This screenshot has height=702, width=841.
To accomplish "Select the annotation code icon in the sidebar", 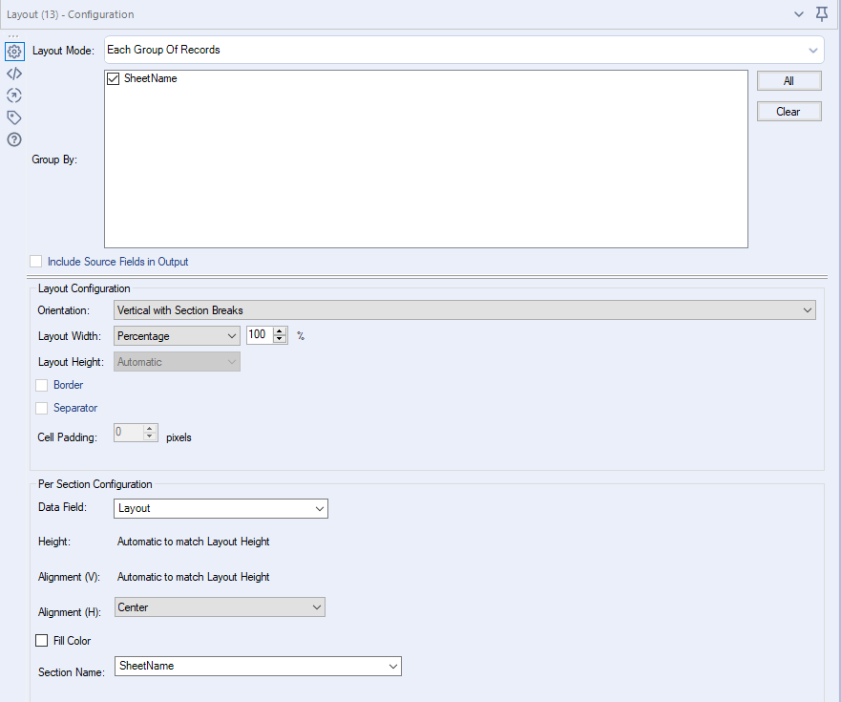I will (x=13, y=73).
